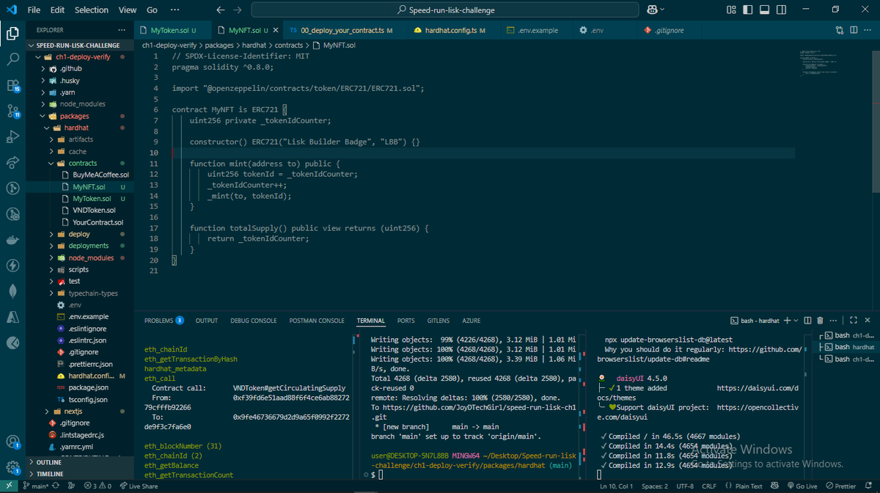Open the Search view in activity bar
The height and width of the screenshot is (493, 880).
pyautogui.click(x=12, y=59)
